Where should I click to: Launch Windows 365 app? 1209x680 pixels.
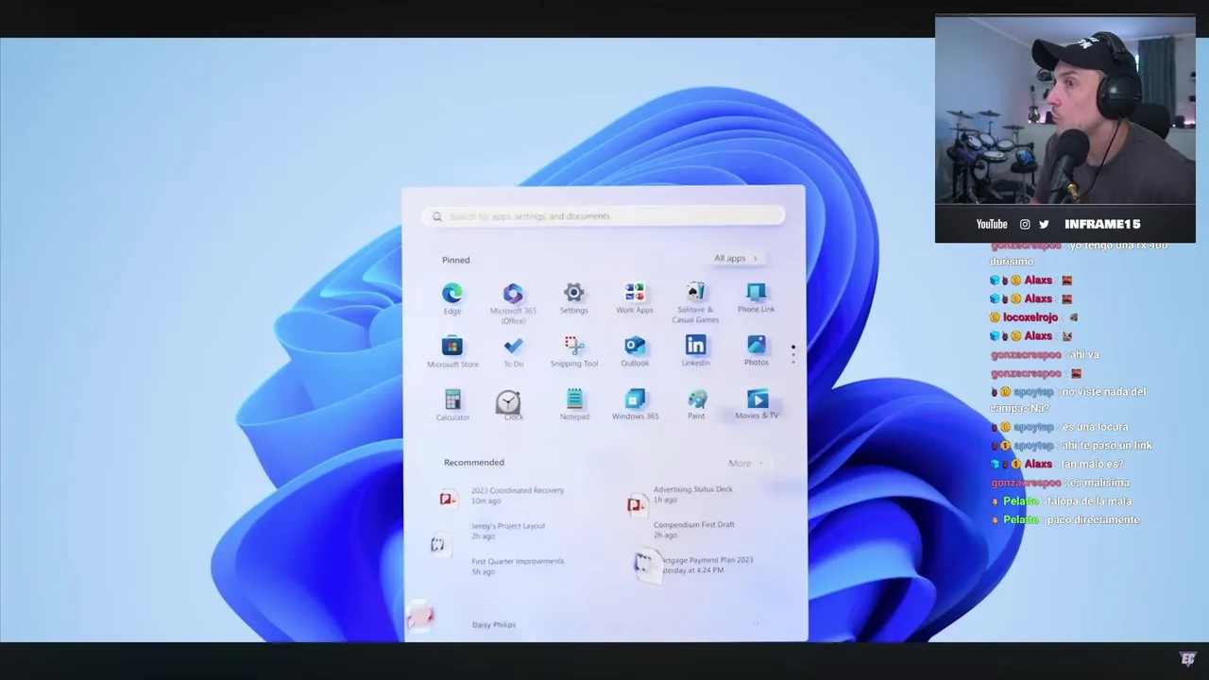click(x=635, y=405)
